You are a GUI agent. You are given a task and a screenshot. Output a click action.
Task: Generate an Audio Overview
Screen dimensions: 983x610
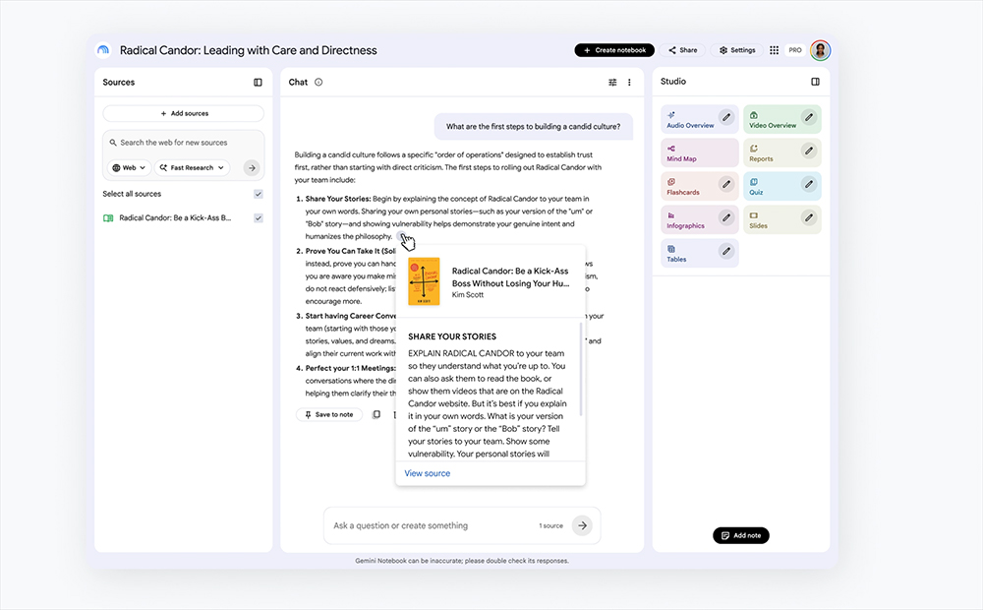(x=700, y=119)
